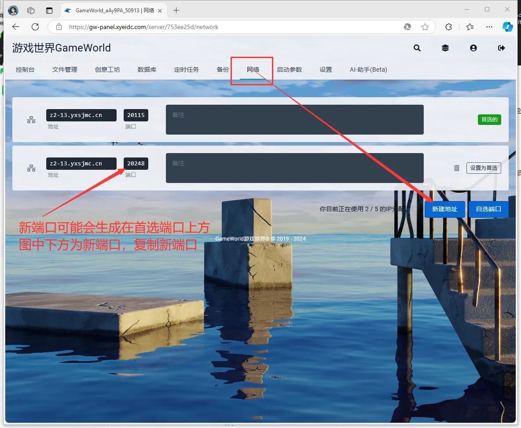The width and height of the screenshot is (521, 428).
Task: Open the 文件管理 tab
Action: (x=65, y=70)
